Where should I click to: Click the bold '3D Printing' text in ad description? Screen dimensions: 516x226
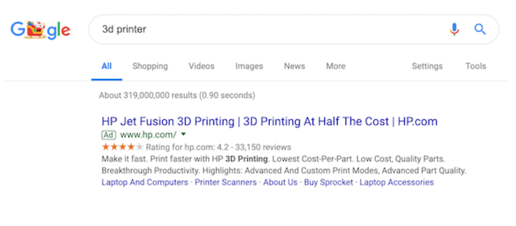247,159
